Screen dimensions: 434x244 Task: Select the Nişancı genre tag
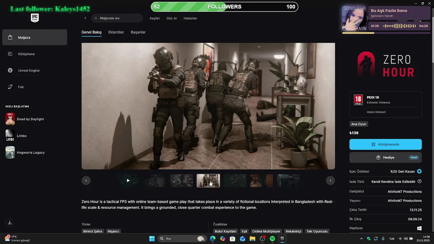point(113,231)
